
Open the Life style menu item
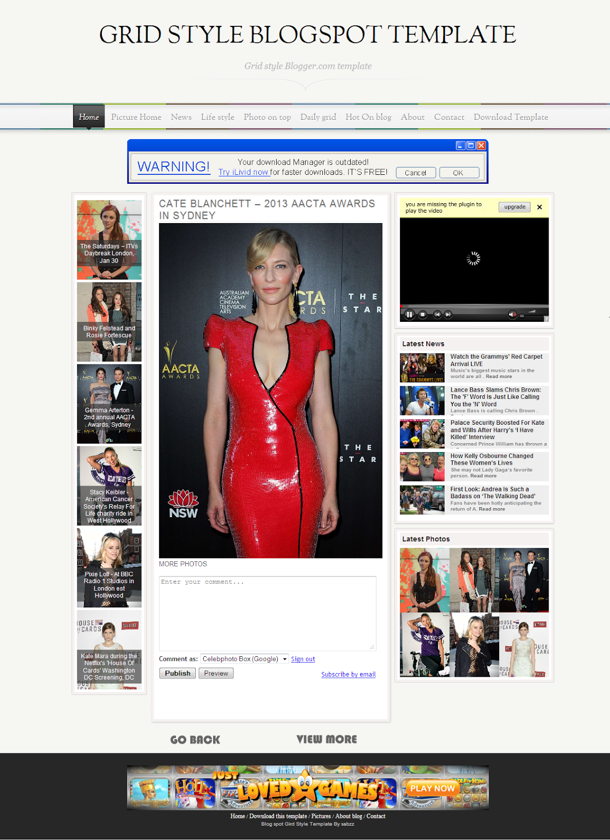tap(217, 117)
